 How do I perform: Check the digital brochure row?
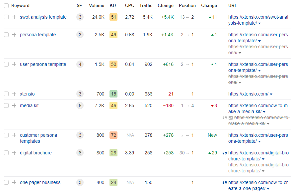click(6, 153)
